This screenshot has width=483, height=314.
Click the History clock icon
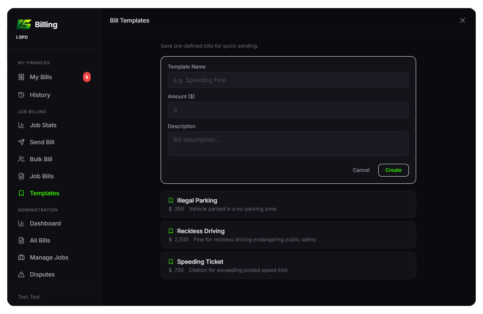(x=21, y=95)
